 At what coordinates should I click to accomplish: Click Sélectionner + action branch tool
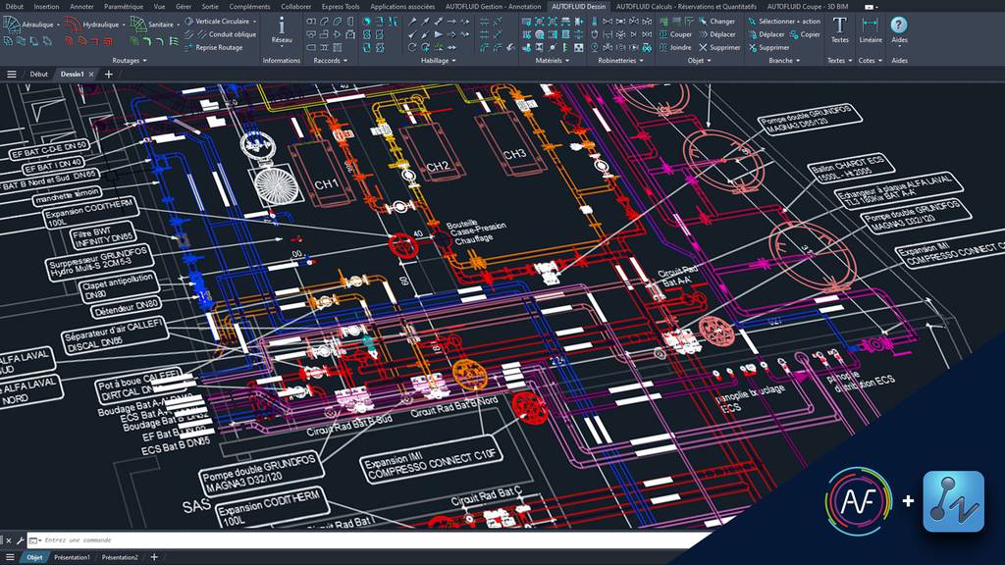[x=784, y=22]
